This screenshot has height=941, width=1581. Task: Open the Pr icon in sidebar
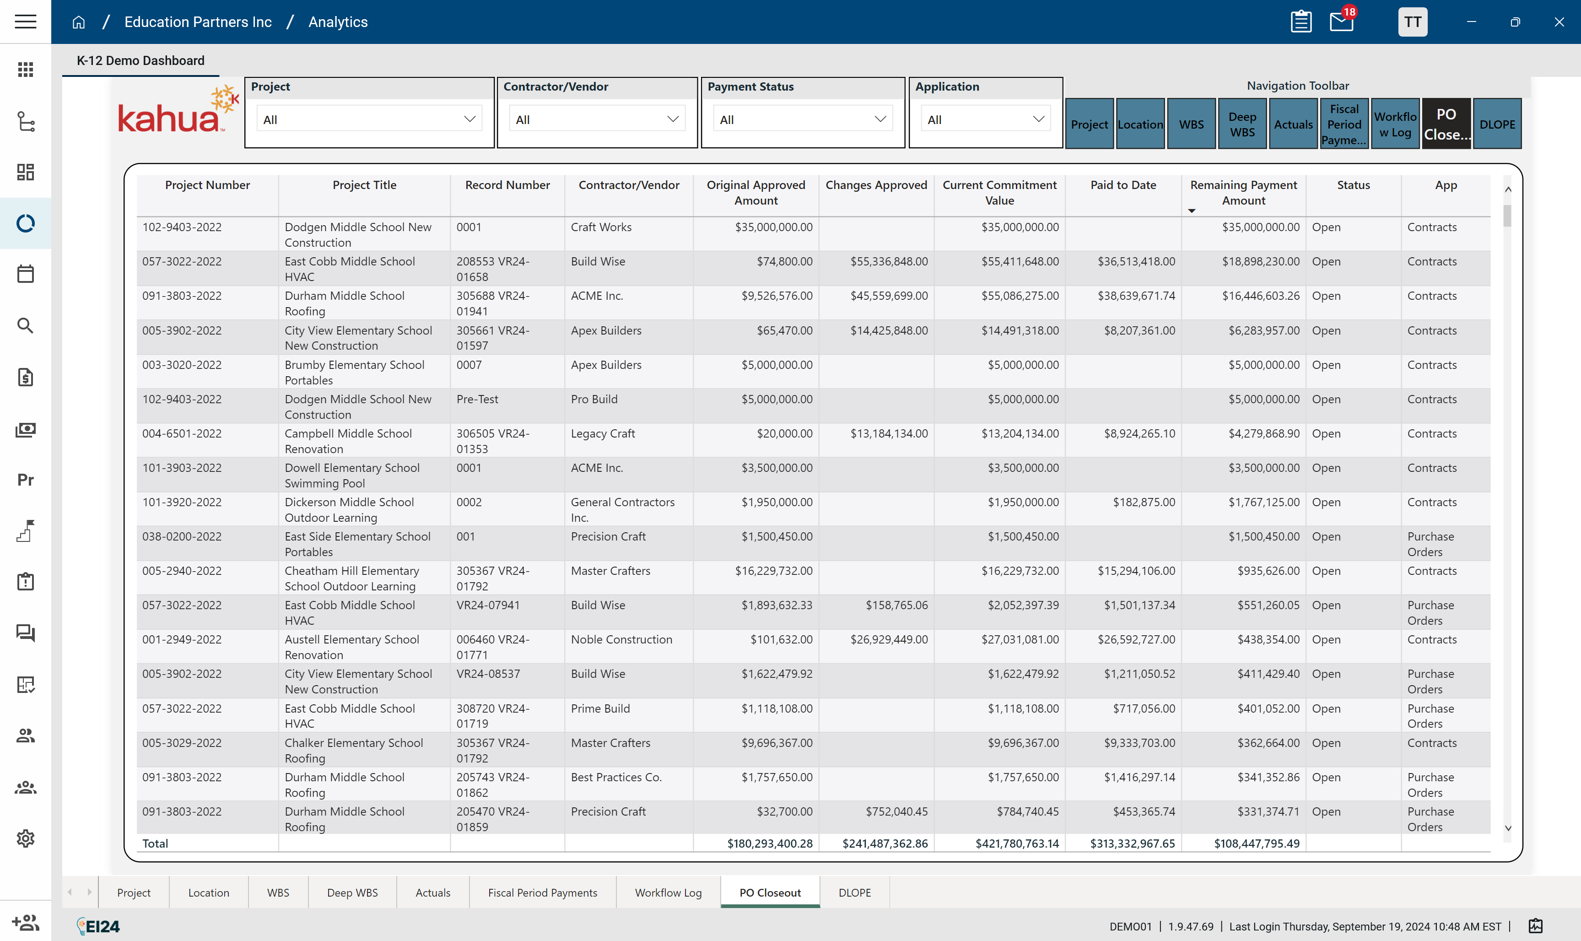[x=25, y=479]
